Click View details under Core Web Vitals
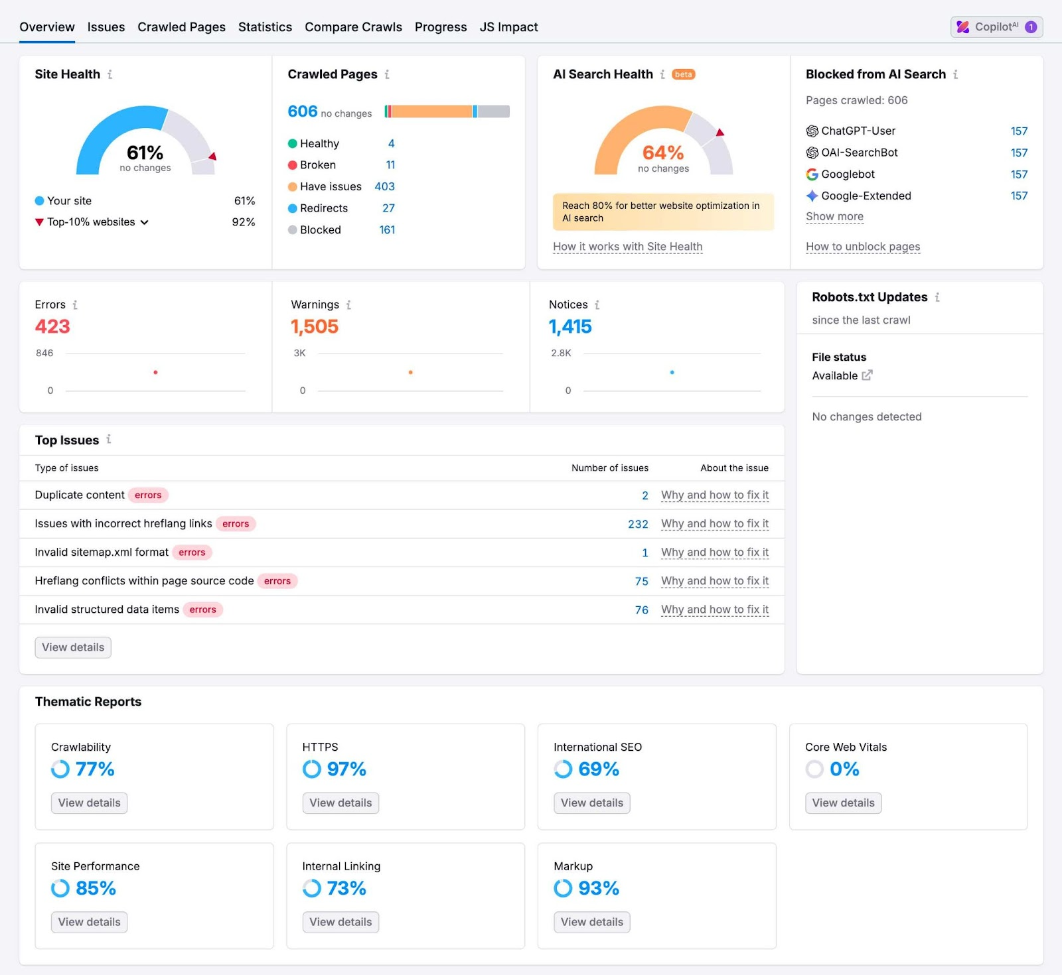 [x=842, y=803]
